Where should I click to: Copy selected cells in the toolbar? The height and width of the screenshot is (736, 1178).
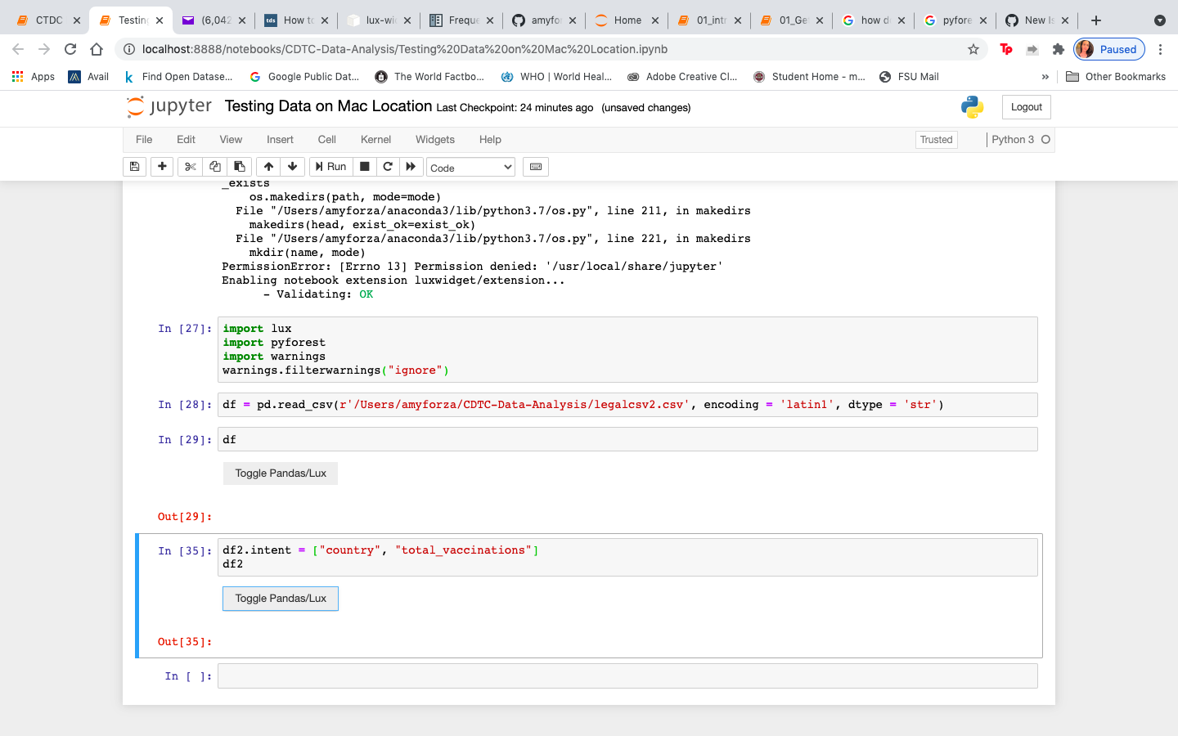215,167
